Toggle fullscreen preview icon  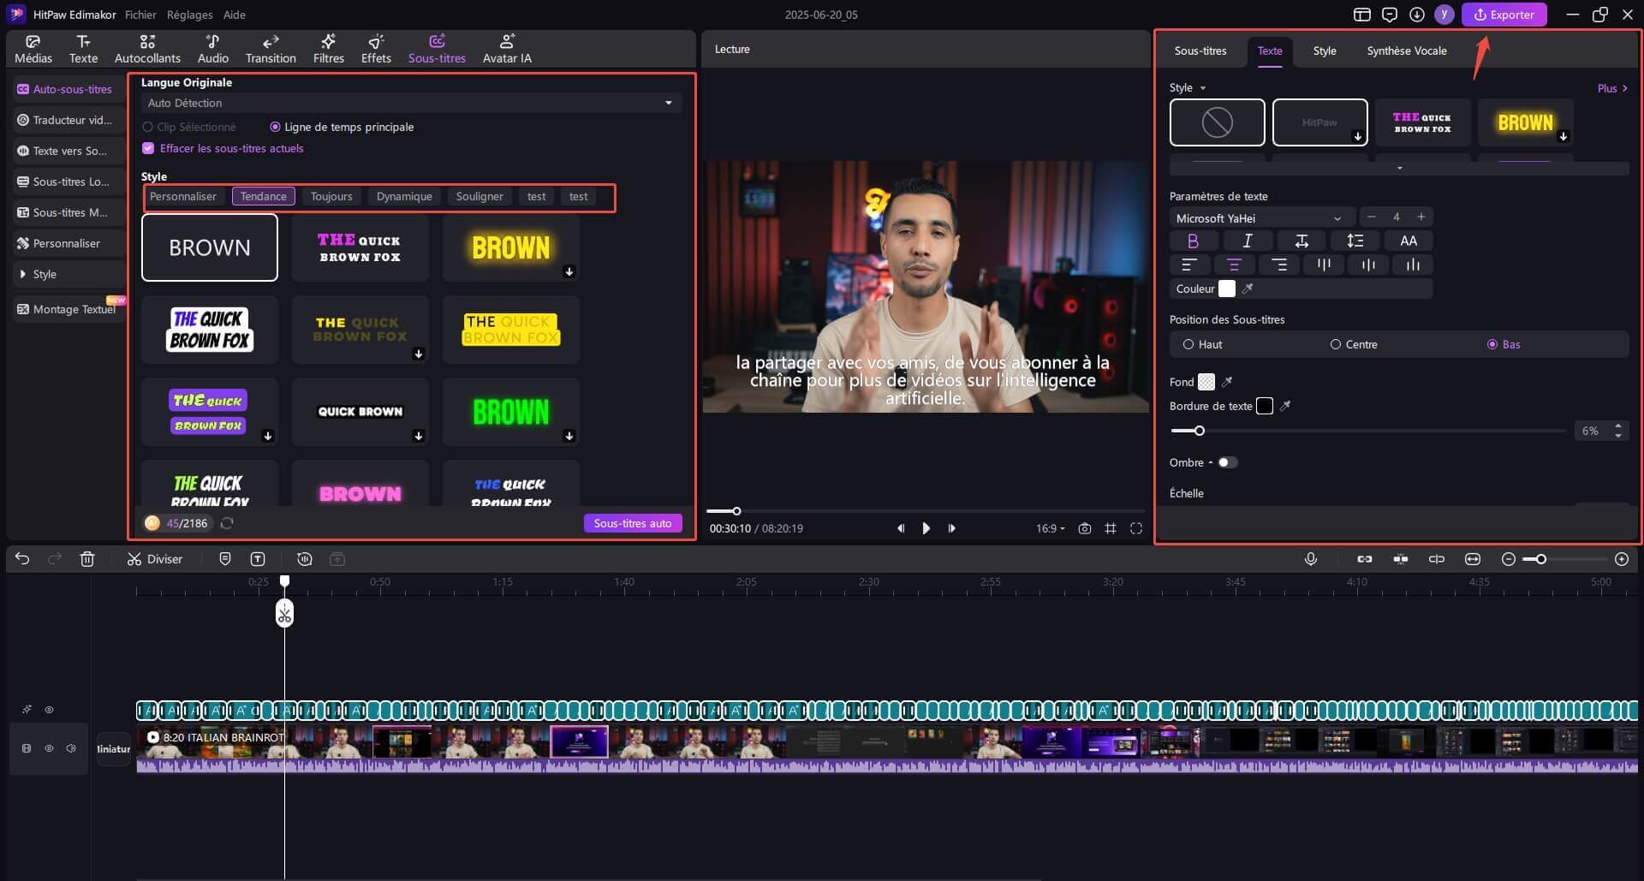click(1136, 528)
